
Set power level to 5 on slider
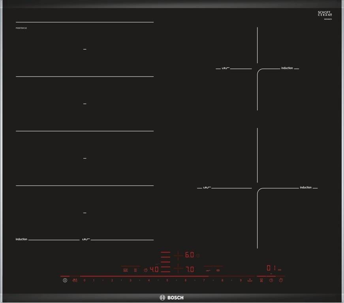pyautogui.click(x=167, y=280)
